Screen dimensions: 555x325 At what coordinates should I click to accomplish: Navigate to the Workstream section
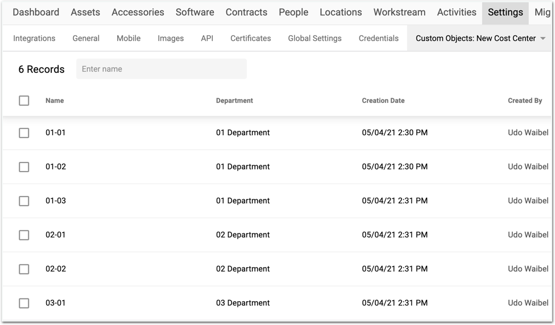point(399,12)
